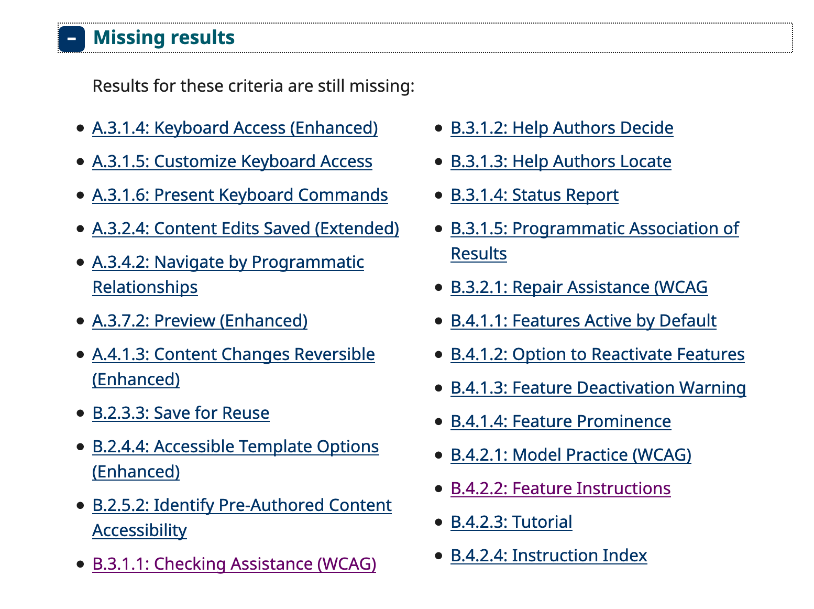Image resolution: width=814 pixels, height=609 pixels.
Task: Open B.3.1.2: Help Authors Decide
Action: pos(562,127)
